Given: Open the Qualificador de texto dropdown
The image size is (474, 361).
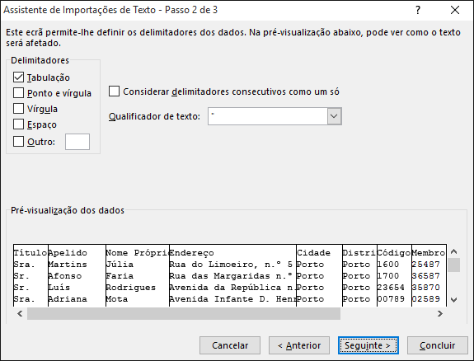Looking at the screenshot, I should 334,116.
